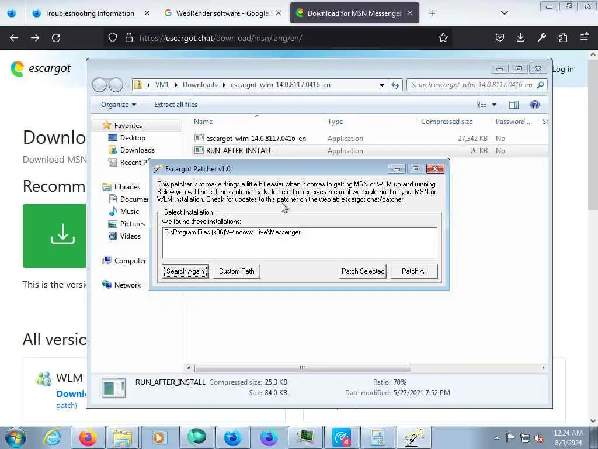The image size is (598, 449).
Task: Open the list all tabs dropdown
Action: (x=504, y=13)
